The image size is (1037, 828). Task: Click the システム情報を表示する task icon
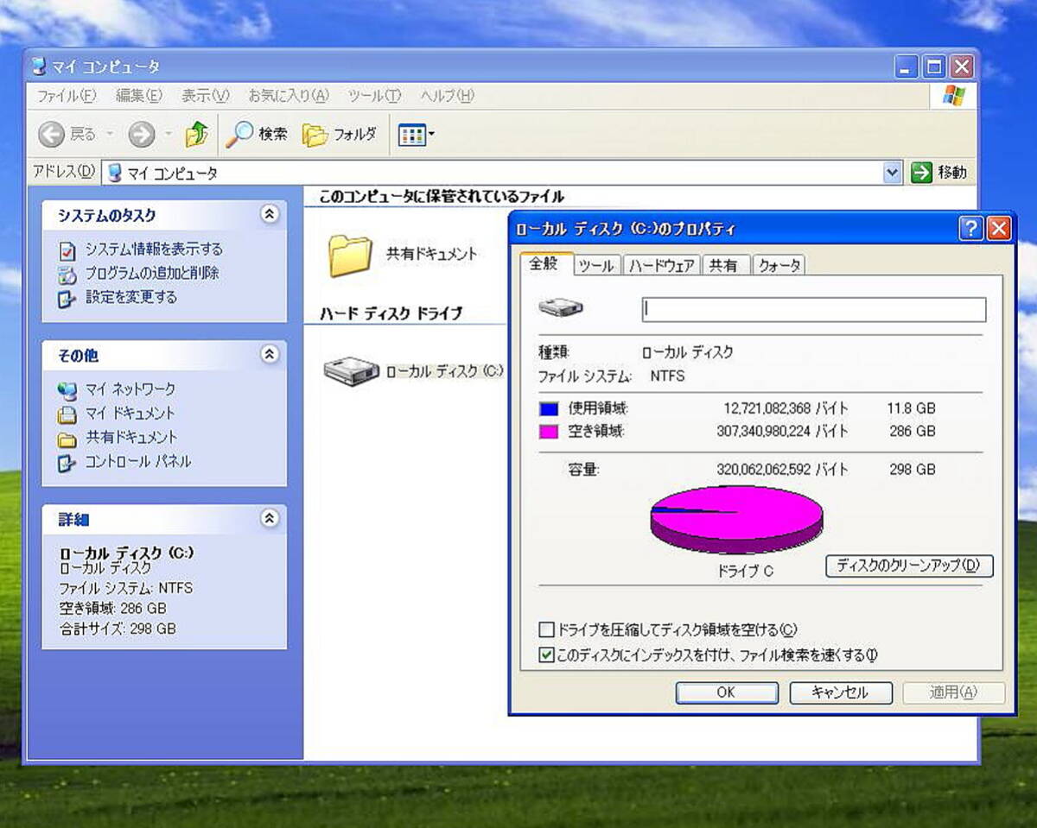coord(67,250)
